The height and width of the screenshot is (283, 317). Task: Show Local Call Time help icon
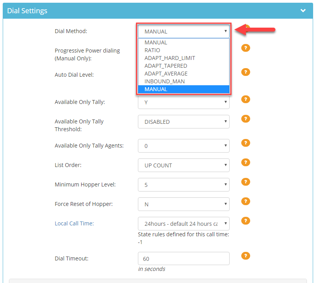click(x=246, y=221)
